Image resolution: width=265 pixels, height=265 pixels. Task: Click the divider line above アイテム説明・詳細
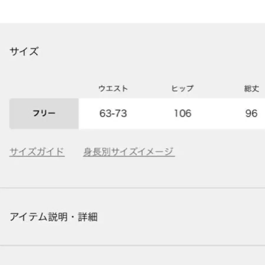(132, 188)
